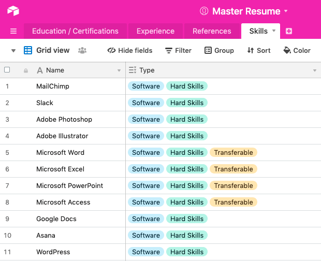
Task: Click Transferable tag in Microsoft Word row
Action: (234, 152)
